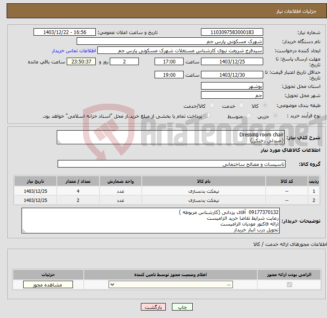Open the permit status dropdown showing --
327x318 pixels.
coord(171,284)
